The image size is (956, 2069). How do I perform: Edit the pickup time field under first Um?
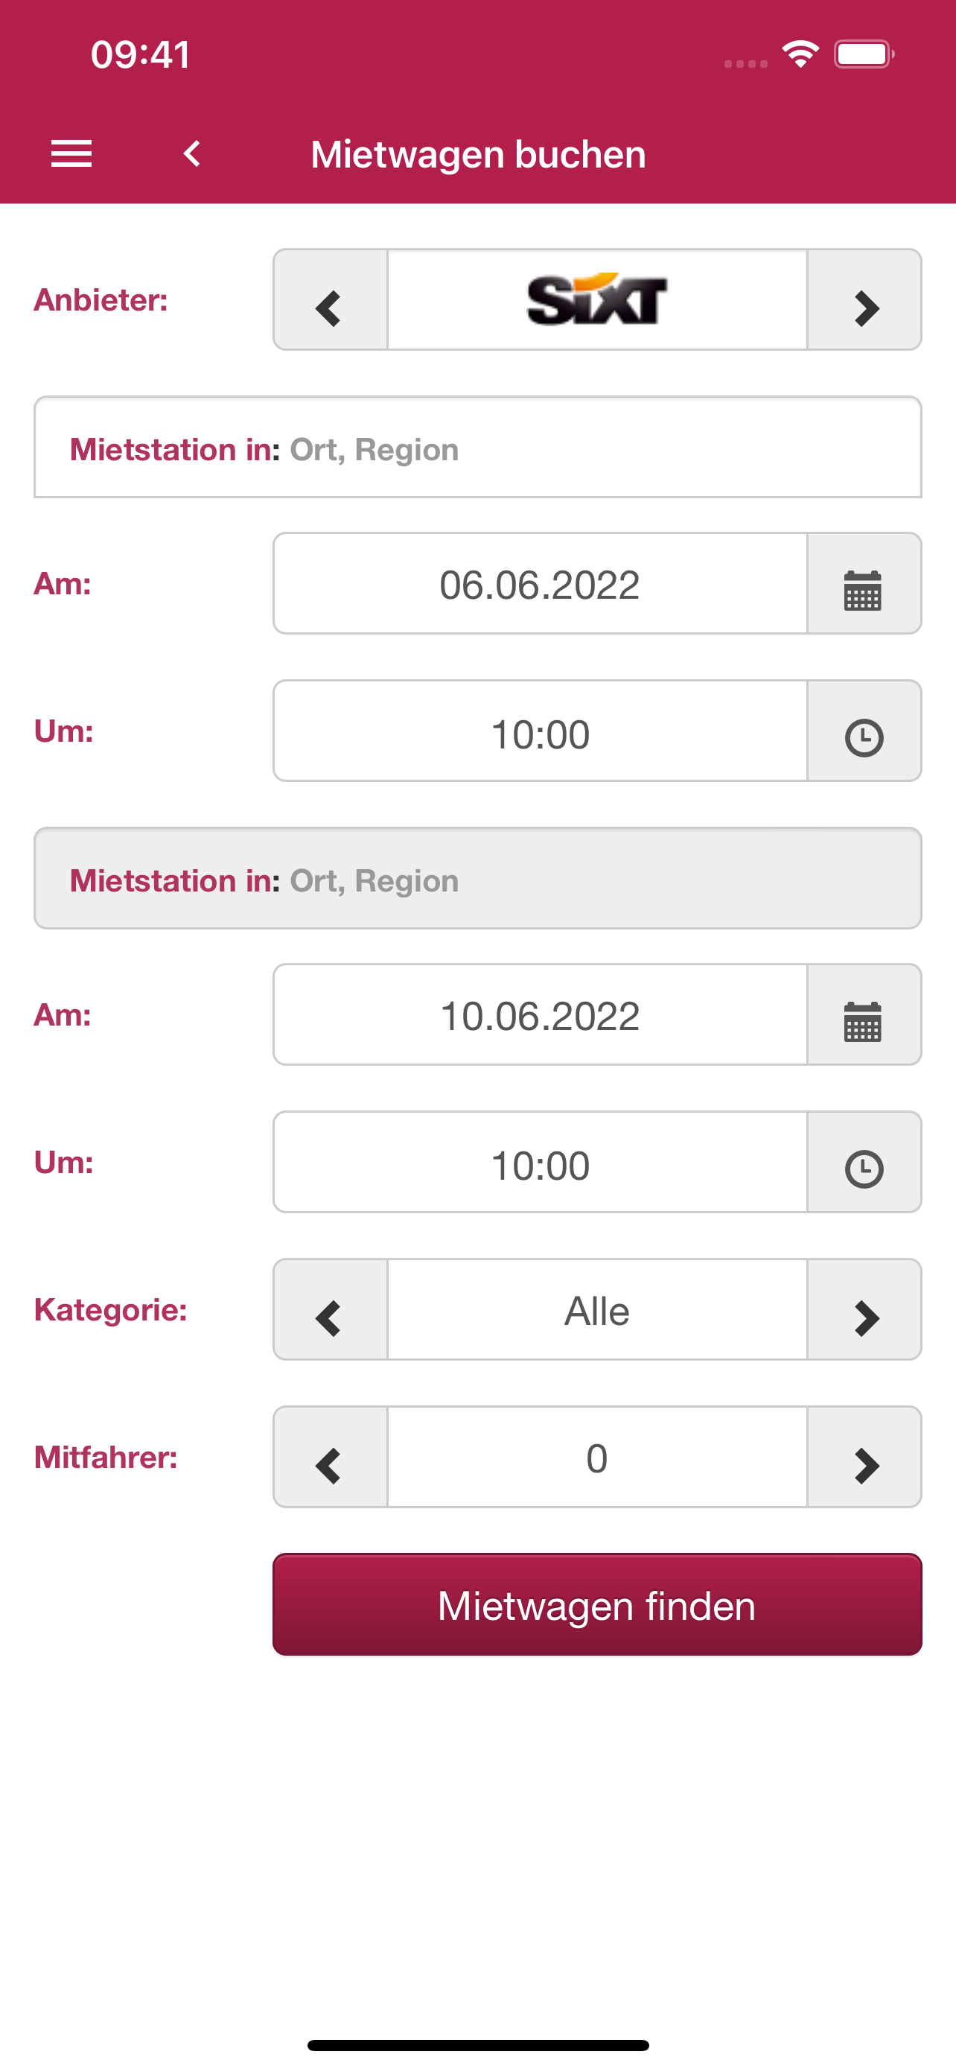pyautogui.click(x=541, y=731)
